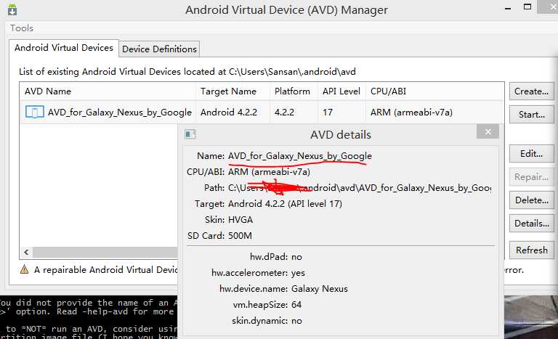Click the Skin value HVGA
This screenshot has width=558, height=339.
[x=240, y=220]
